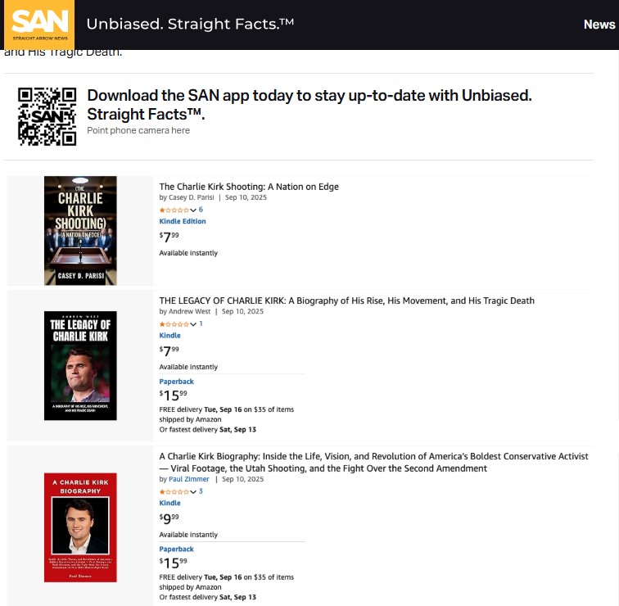
Task: Expand rating dropdown for A Charlie Kirk Biography
Action: (193, 491)
